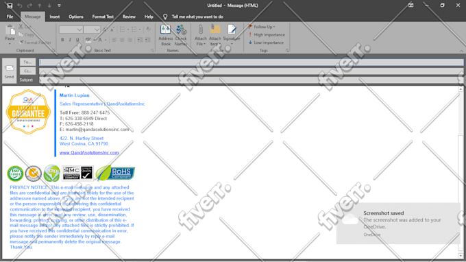Select the Message ribbon tab

tap(33, 16)
